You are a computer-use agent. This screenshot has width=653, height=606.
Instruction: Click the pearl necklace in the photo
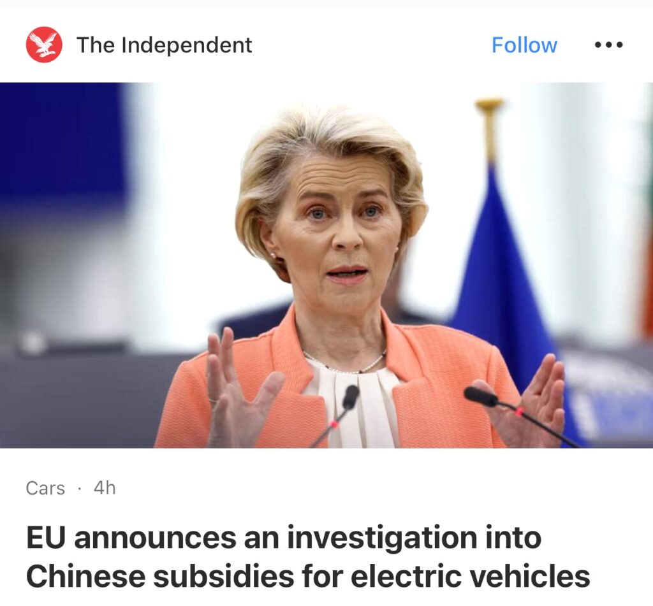tap(346, 362)
